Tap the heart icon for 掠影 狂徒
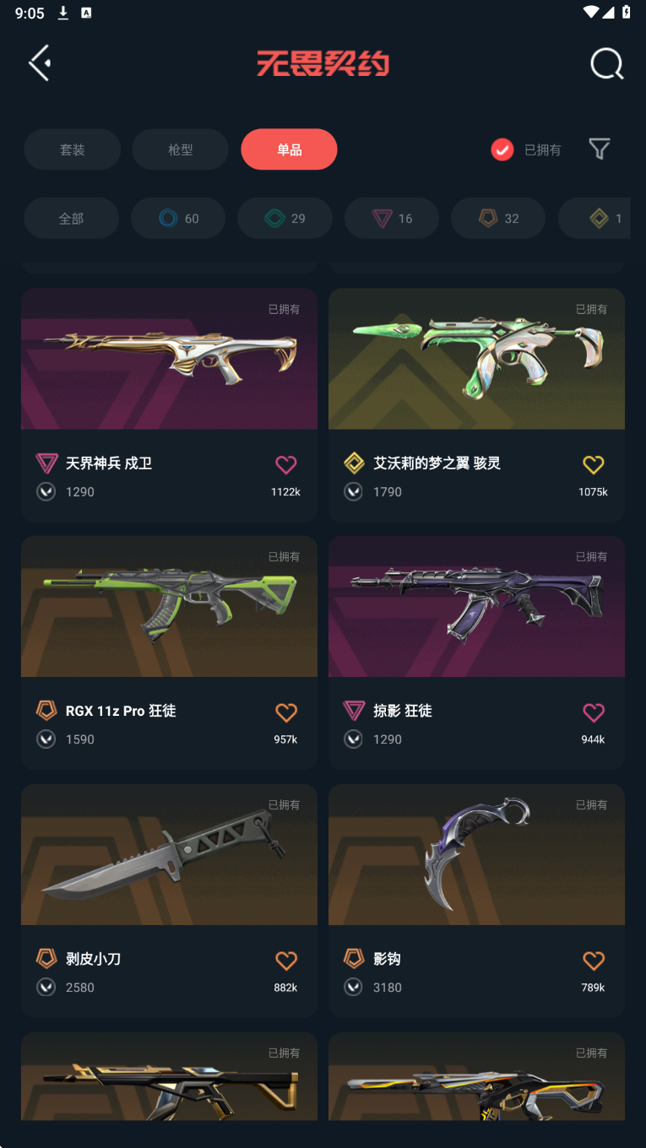 click(594, 712)
